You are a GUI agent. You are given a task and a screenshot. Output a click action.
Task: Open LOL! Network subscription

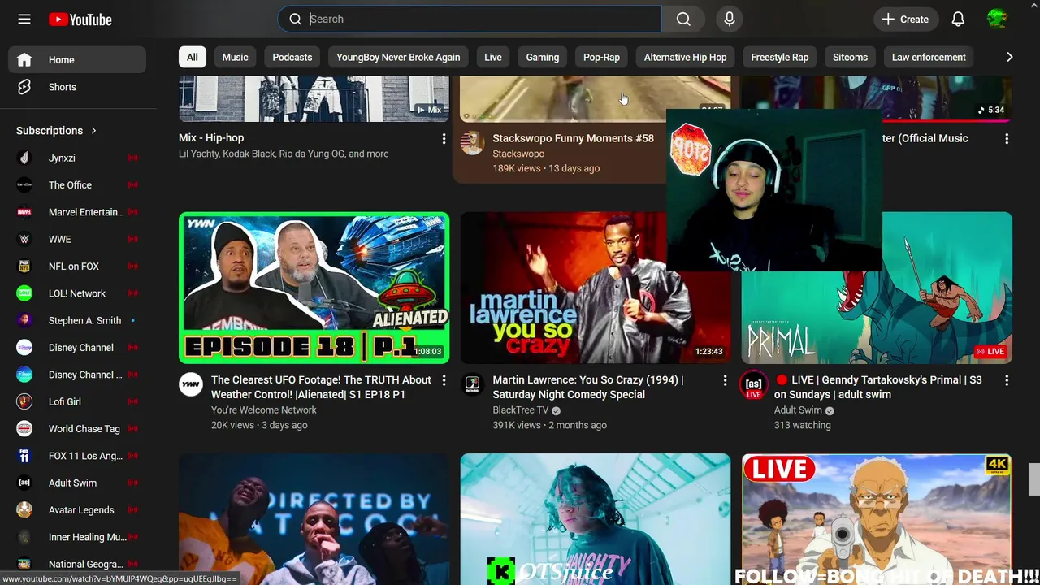[x=77, y=293]
